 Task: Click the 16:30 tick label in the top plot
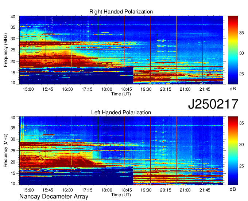67,89
